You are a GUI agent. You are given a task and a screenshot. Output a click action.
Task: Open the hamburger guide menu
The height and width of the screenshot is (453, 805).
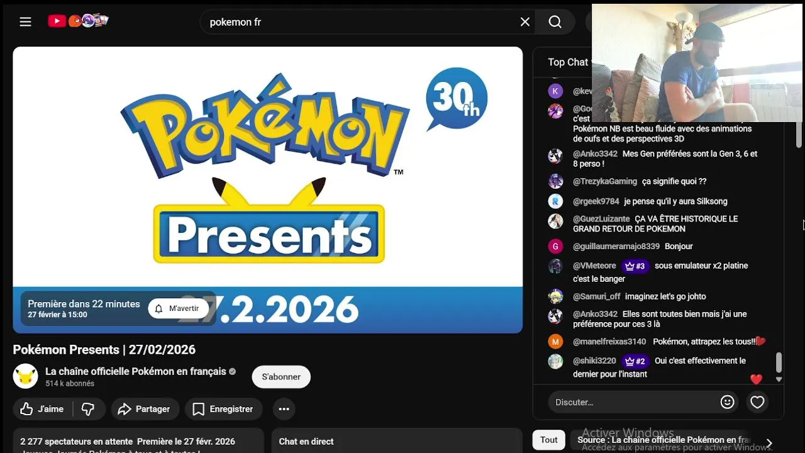(25, 22)
